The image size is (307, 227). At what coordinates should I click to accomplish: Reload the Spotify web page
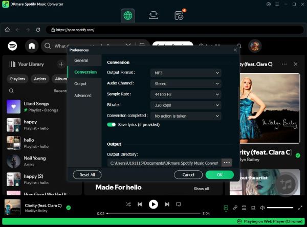pos(38,30)
